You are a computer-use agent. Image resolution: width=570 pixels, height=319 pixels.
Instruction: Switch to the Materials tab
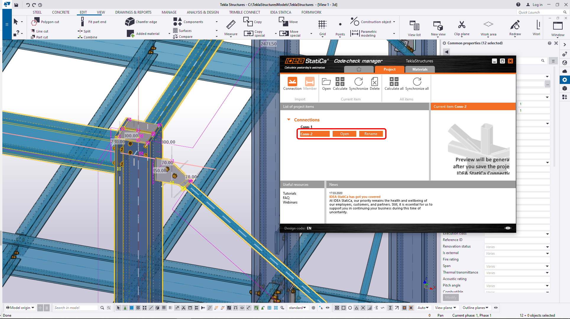tap(420, 69)
